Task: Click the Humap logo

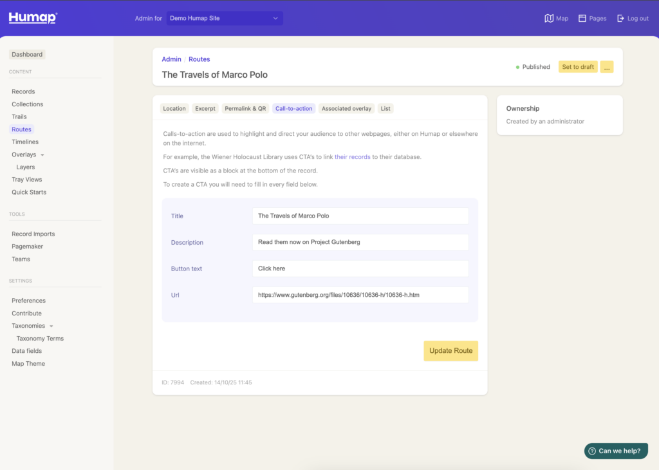Action: [x=32, y=17]
